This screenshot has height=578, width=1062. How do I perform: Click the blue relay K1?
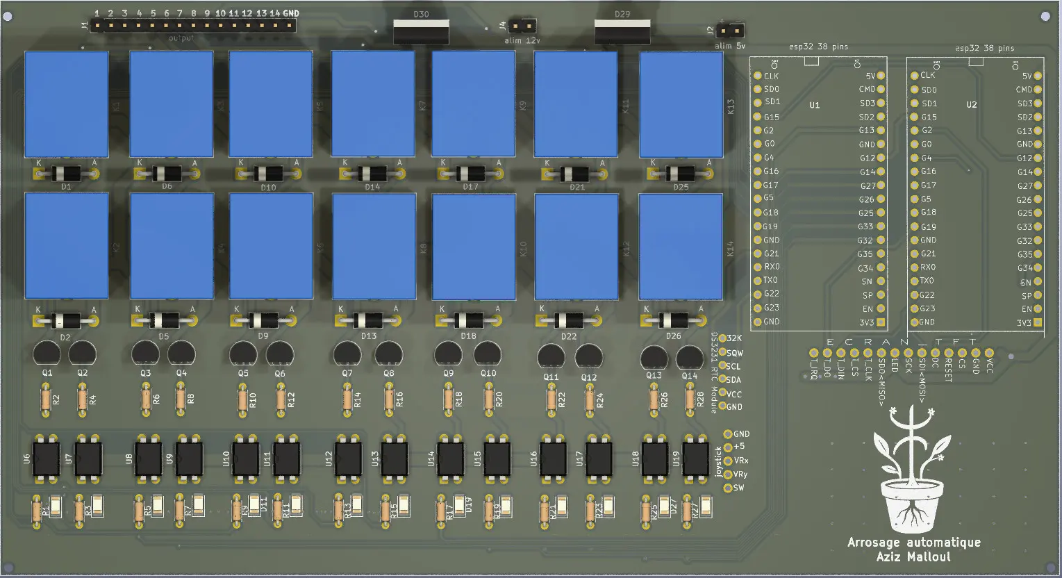click(x=67, y=104)
